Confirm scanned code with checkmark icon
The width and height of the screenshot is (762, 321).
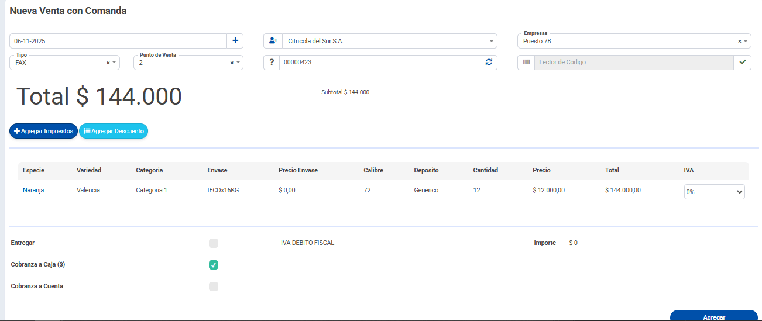pyautogui.click(x=743, y=63)
